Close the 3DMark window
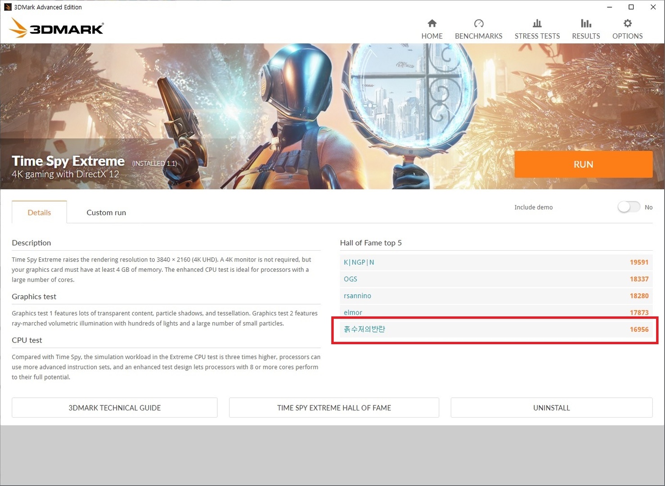The width and height of the screenshot is (665, 486). [653, 7]
